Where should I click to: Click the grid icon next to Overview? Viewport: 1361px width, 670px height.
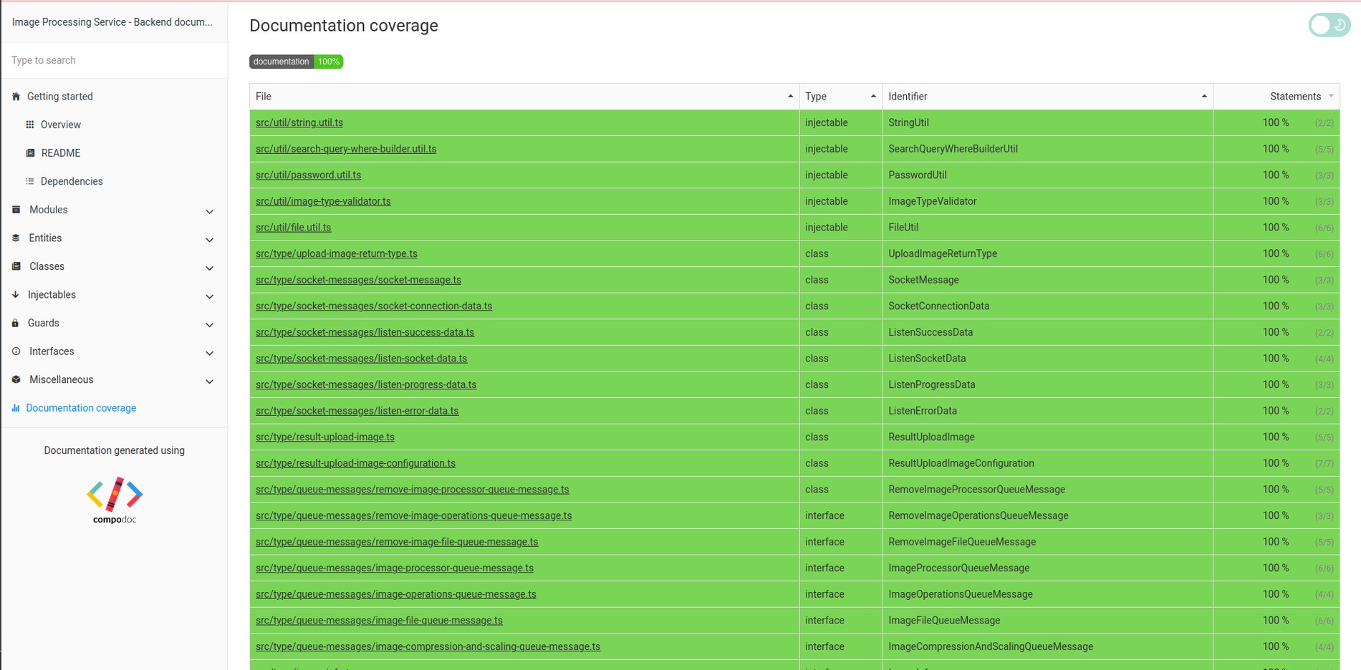tap(29, 125)
